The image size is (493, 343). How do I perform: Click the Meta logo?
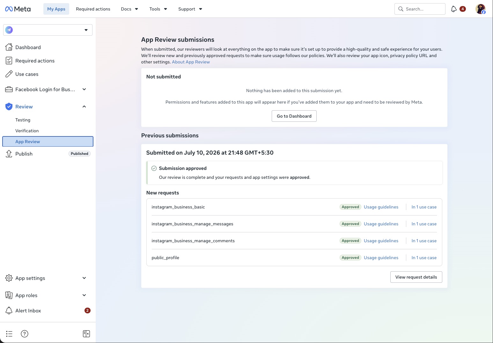coord(18,9)
